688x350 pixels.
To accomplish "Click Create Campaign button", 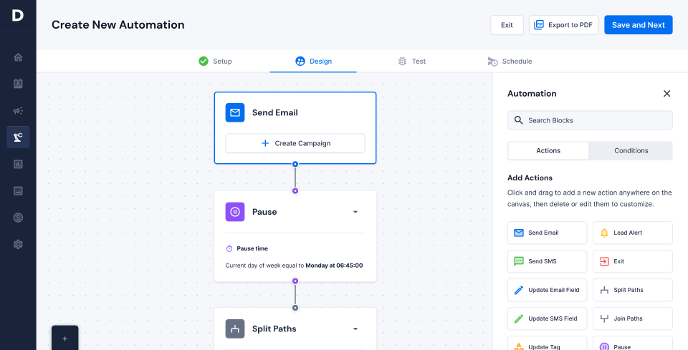I will [x=295, y=143].
